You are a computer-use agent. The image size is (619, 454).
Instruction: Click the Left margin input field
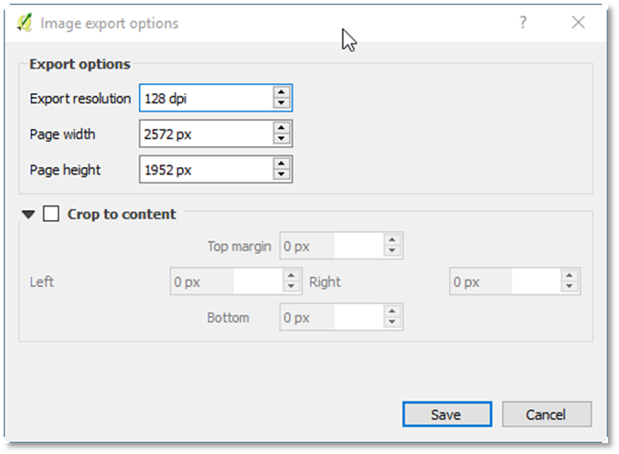[224, 282]
